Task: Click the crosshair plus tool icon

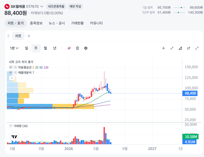Action: (164, 48)
